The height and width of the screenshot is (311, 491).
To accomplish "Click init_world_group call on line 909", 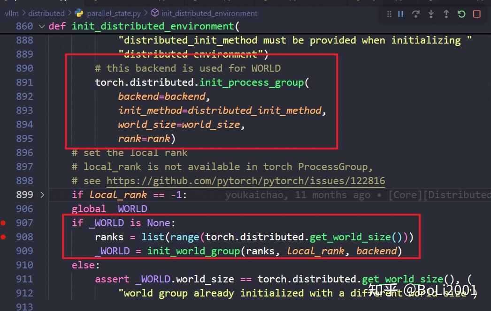I will (193, 251).
